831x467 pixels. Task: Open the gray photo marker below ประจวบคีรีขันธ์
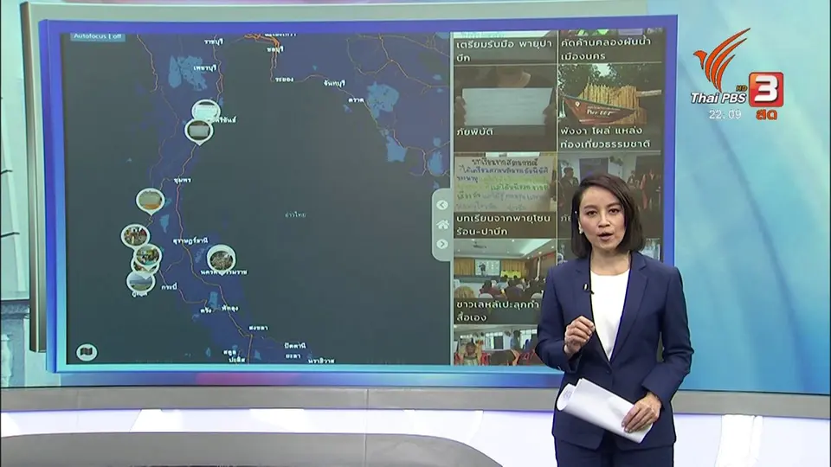click(199, 131)
